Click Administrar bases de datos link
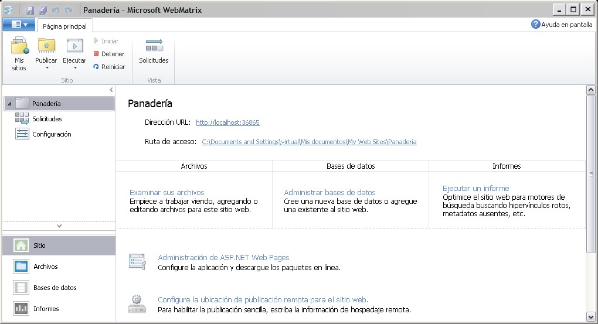The width and height of the screenshot is (598, 324). tap(329, 193)
